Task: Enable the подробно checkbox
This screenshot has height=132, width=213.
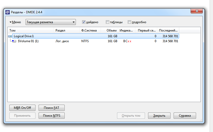Action: (x=129, y=22)
